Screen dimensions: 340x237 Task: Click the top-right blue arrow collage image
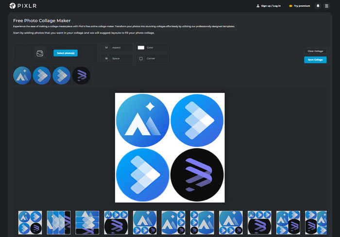point(197,120)
